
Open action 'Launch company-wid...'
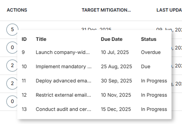pyautogui.click(x=63, y=52)
